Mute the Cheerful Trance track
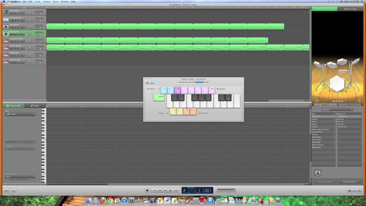366x206 pixels. [x=13, y=41]
